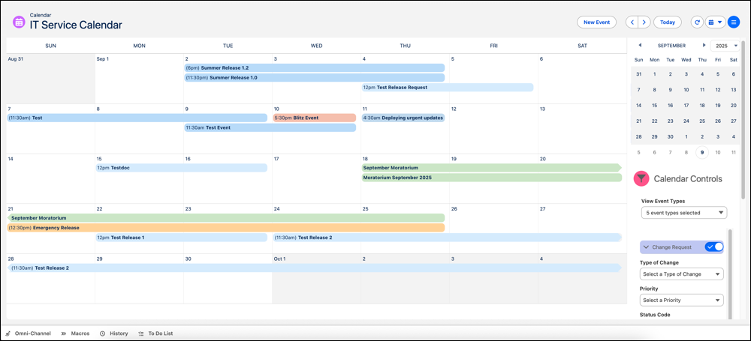Click the Oct 1 date cell label

pyautogui.click(x=279, y=259)
